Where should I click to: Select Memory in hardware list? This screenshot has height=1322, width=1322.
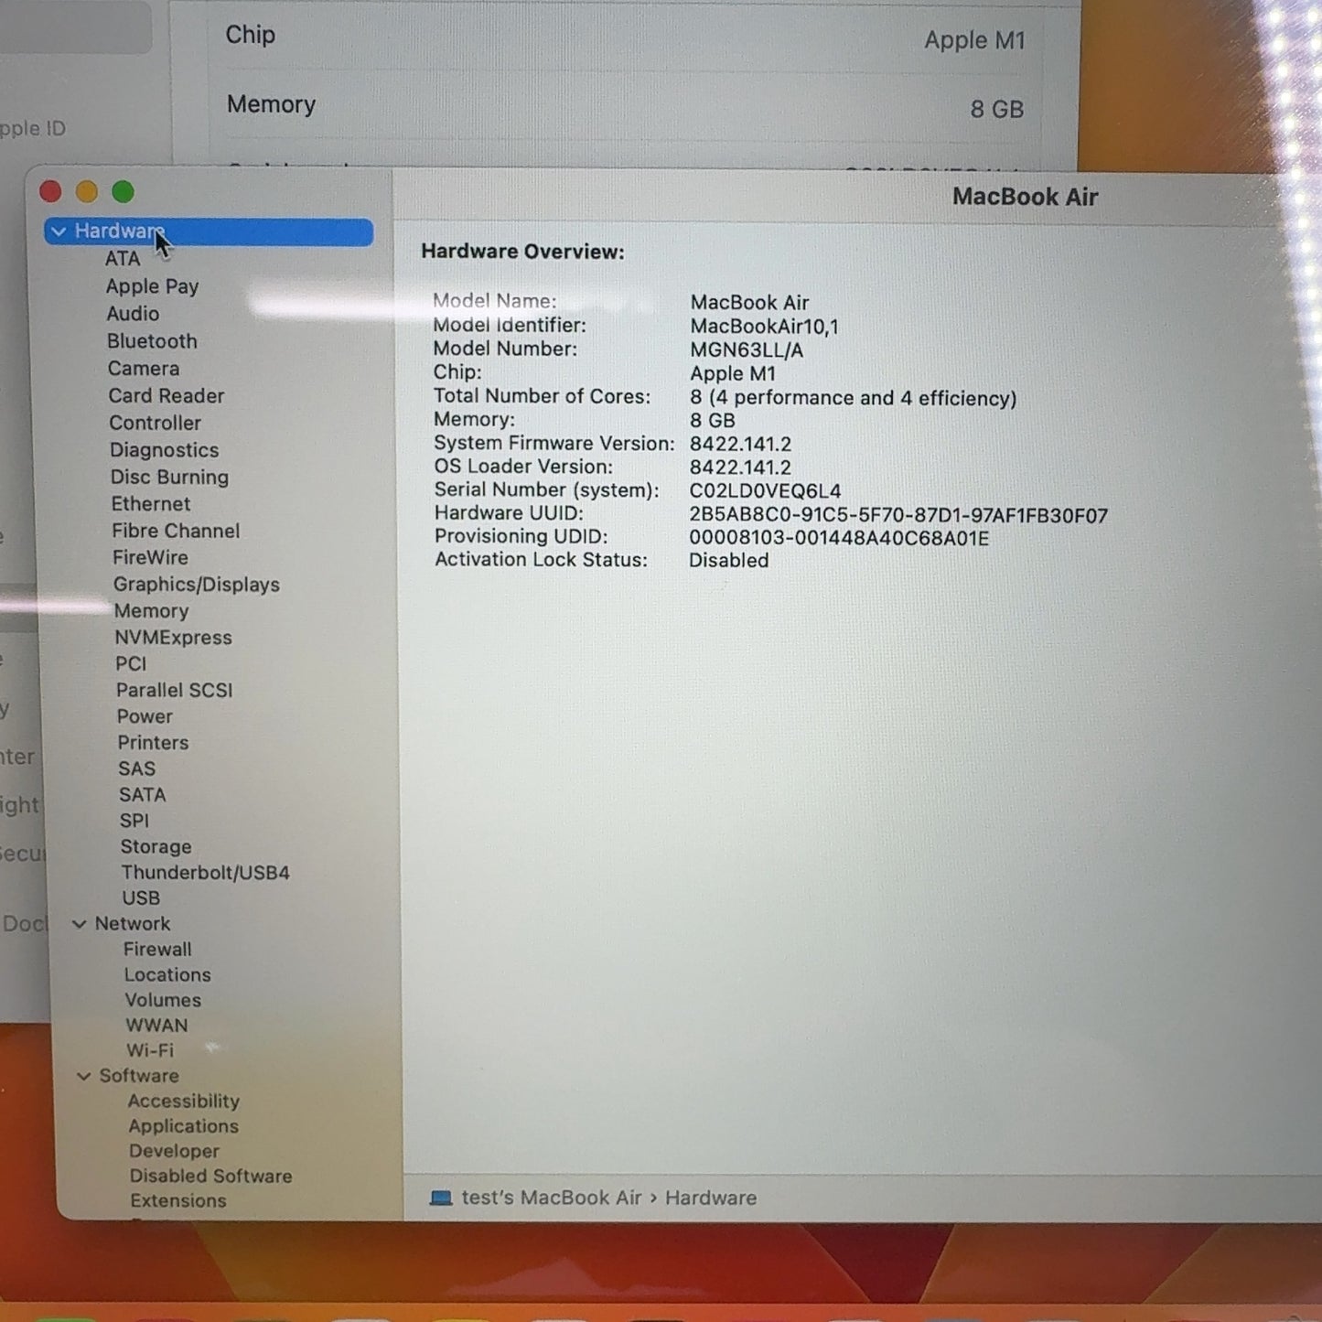(151, 611)
